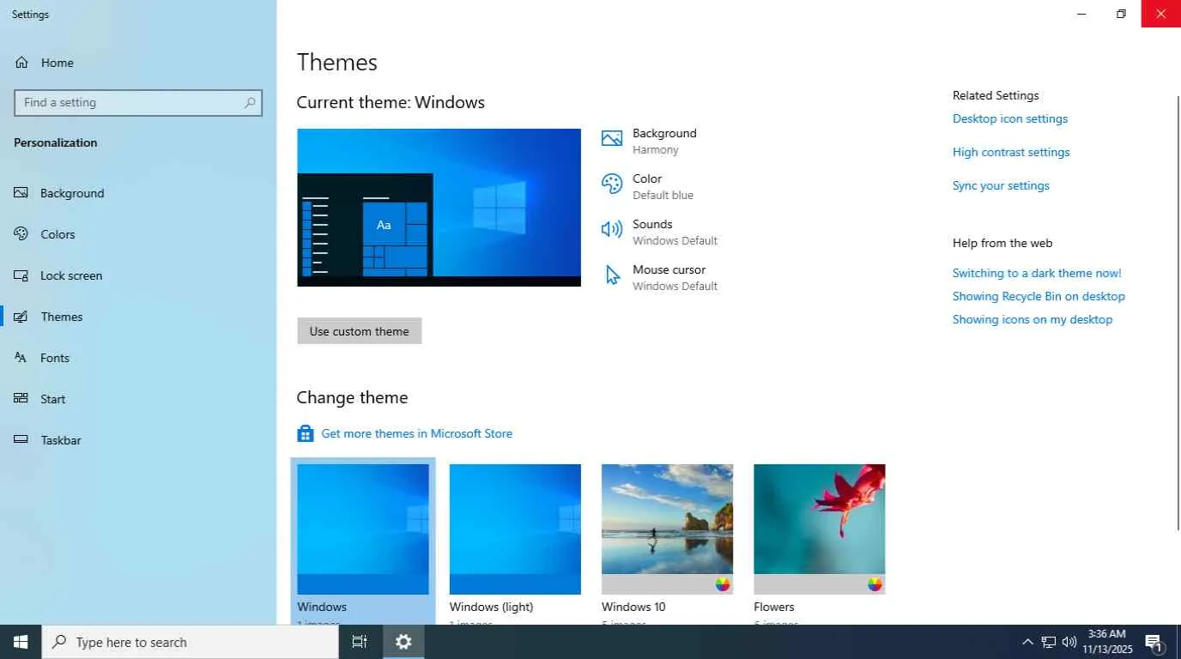1181x659 pixels.
Task: Click the Use custom theme button
Action: 360,331
